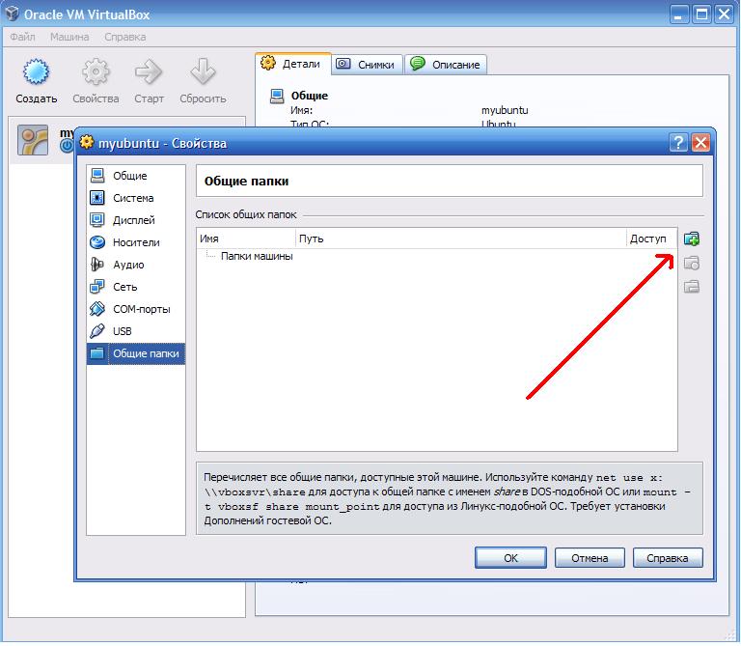Click the add shared folder icon

[x=692, y=239]
